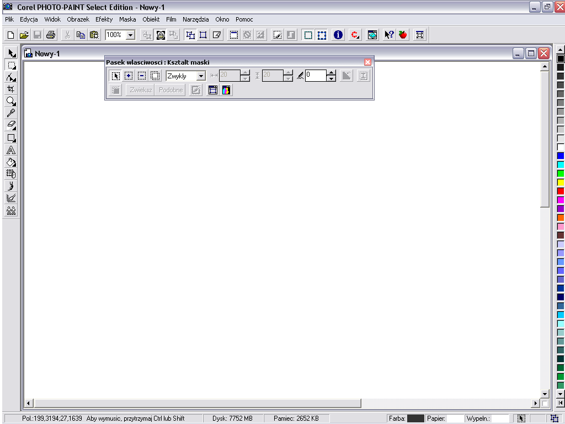Open the Pomoc menu
This screenshot has height=424, width=565.
[244, 19]
